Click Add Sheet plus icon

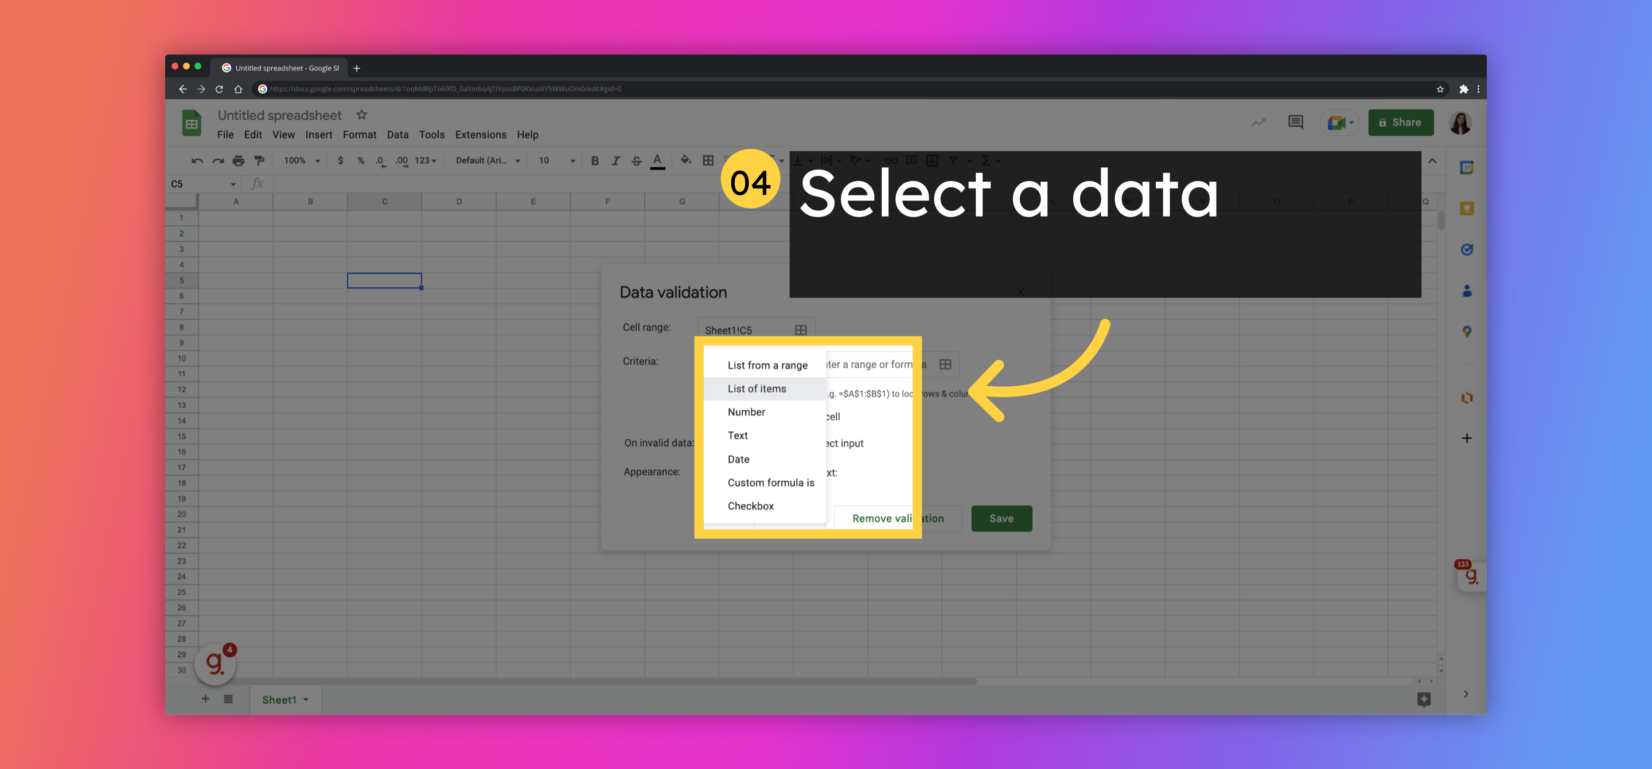point(205,699)
